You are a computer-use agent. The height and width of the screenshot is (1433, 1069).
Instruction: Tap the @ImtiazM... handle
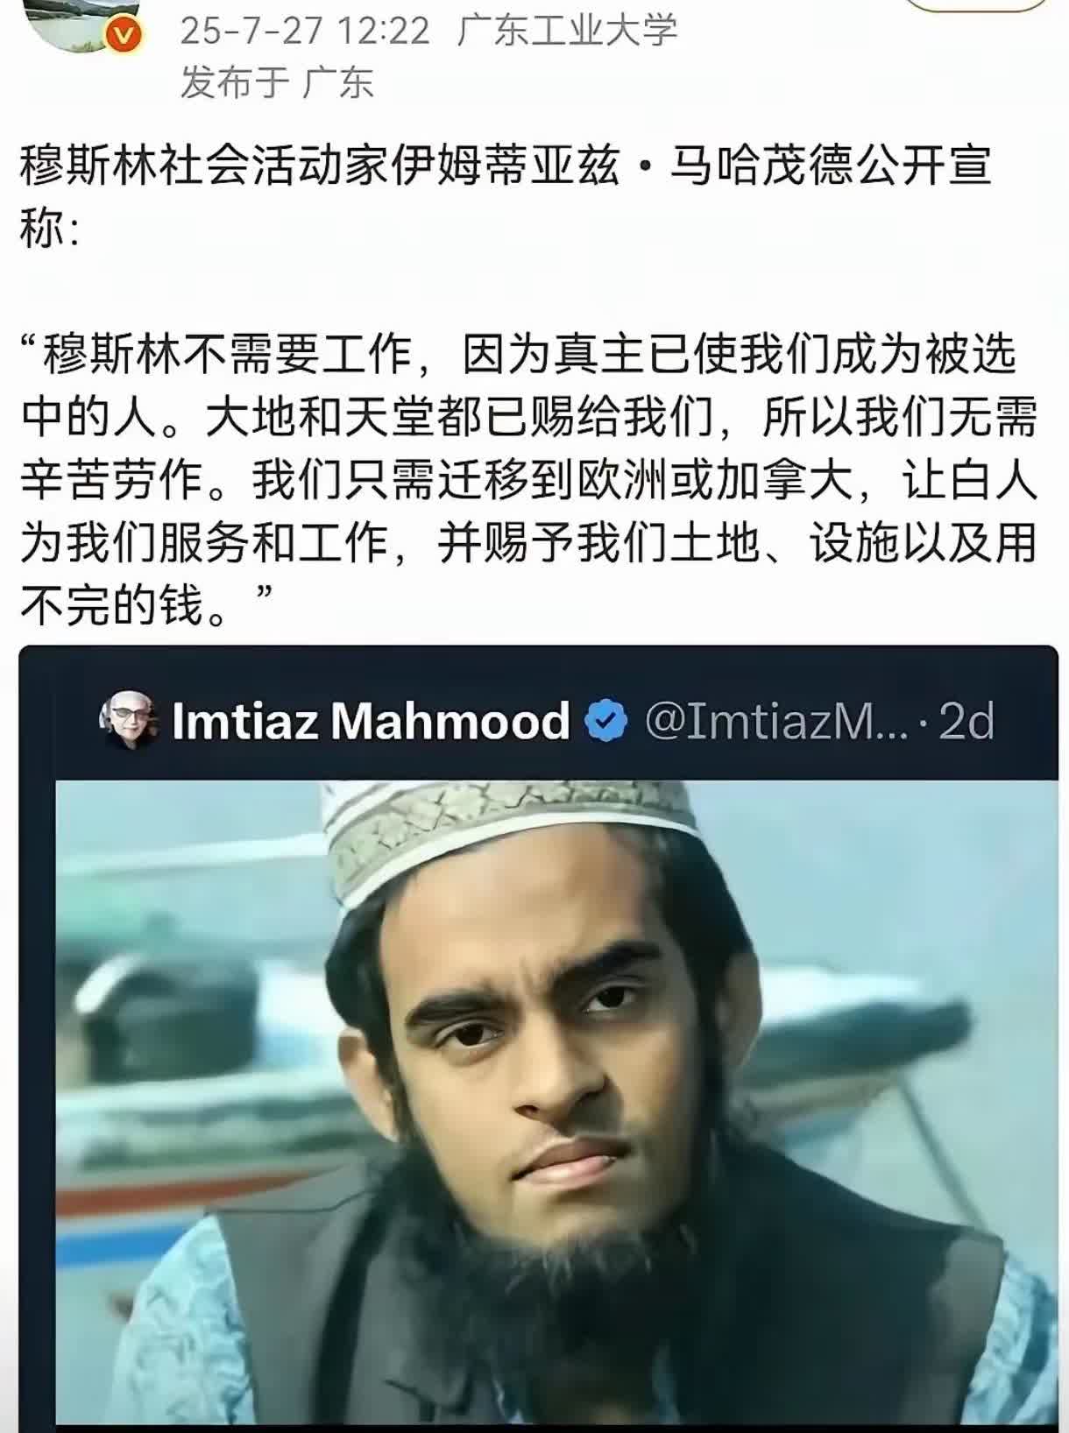point(777,722)
